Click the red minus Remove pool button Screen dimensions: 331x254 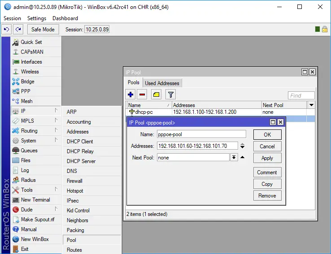142,95
